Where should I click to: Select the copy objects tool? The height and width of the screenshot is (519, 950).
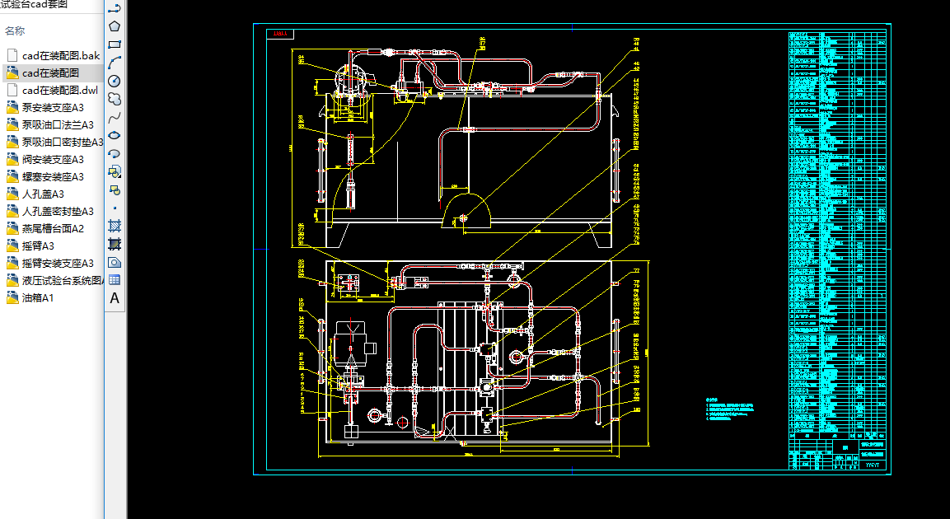click(115, 172)
